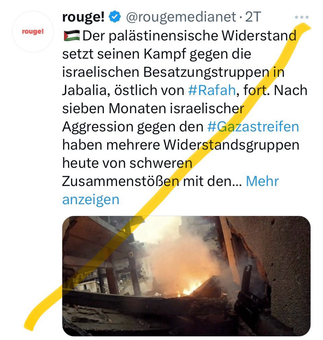
Task: Open the #Rafah hashtag
Action: coord(212,90)
